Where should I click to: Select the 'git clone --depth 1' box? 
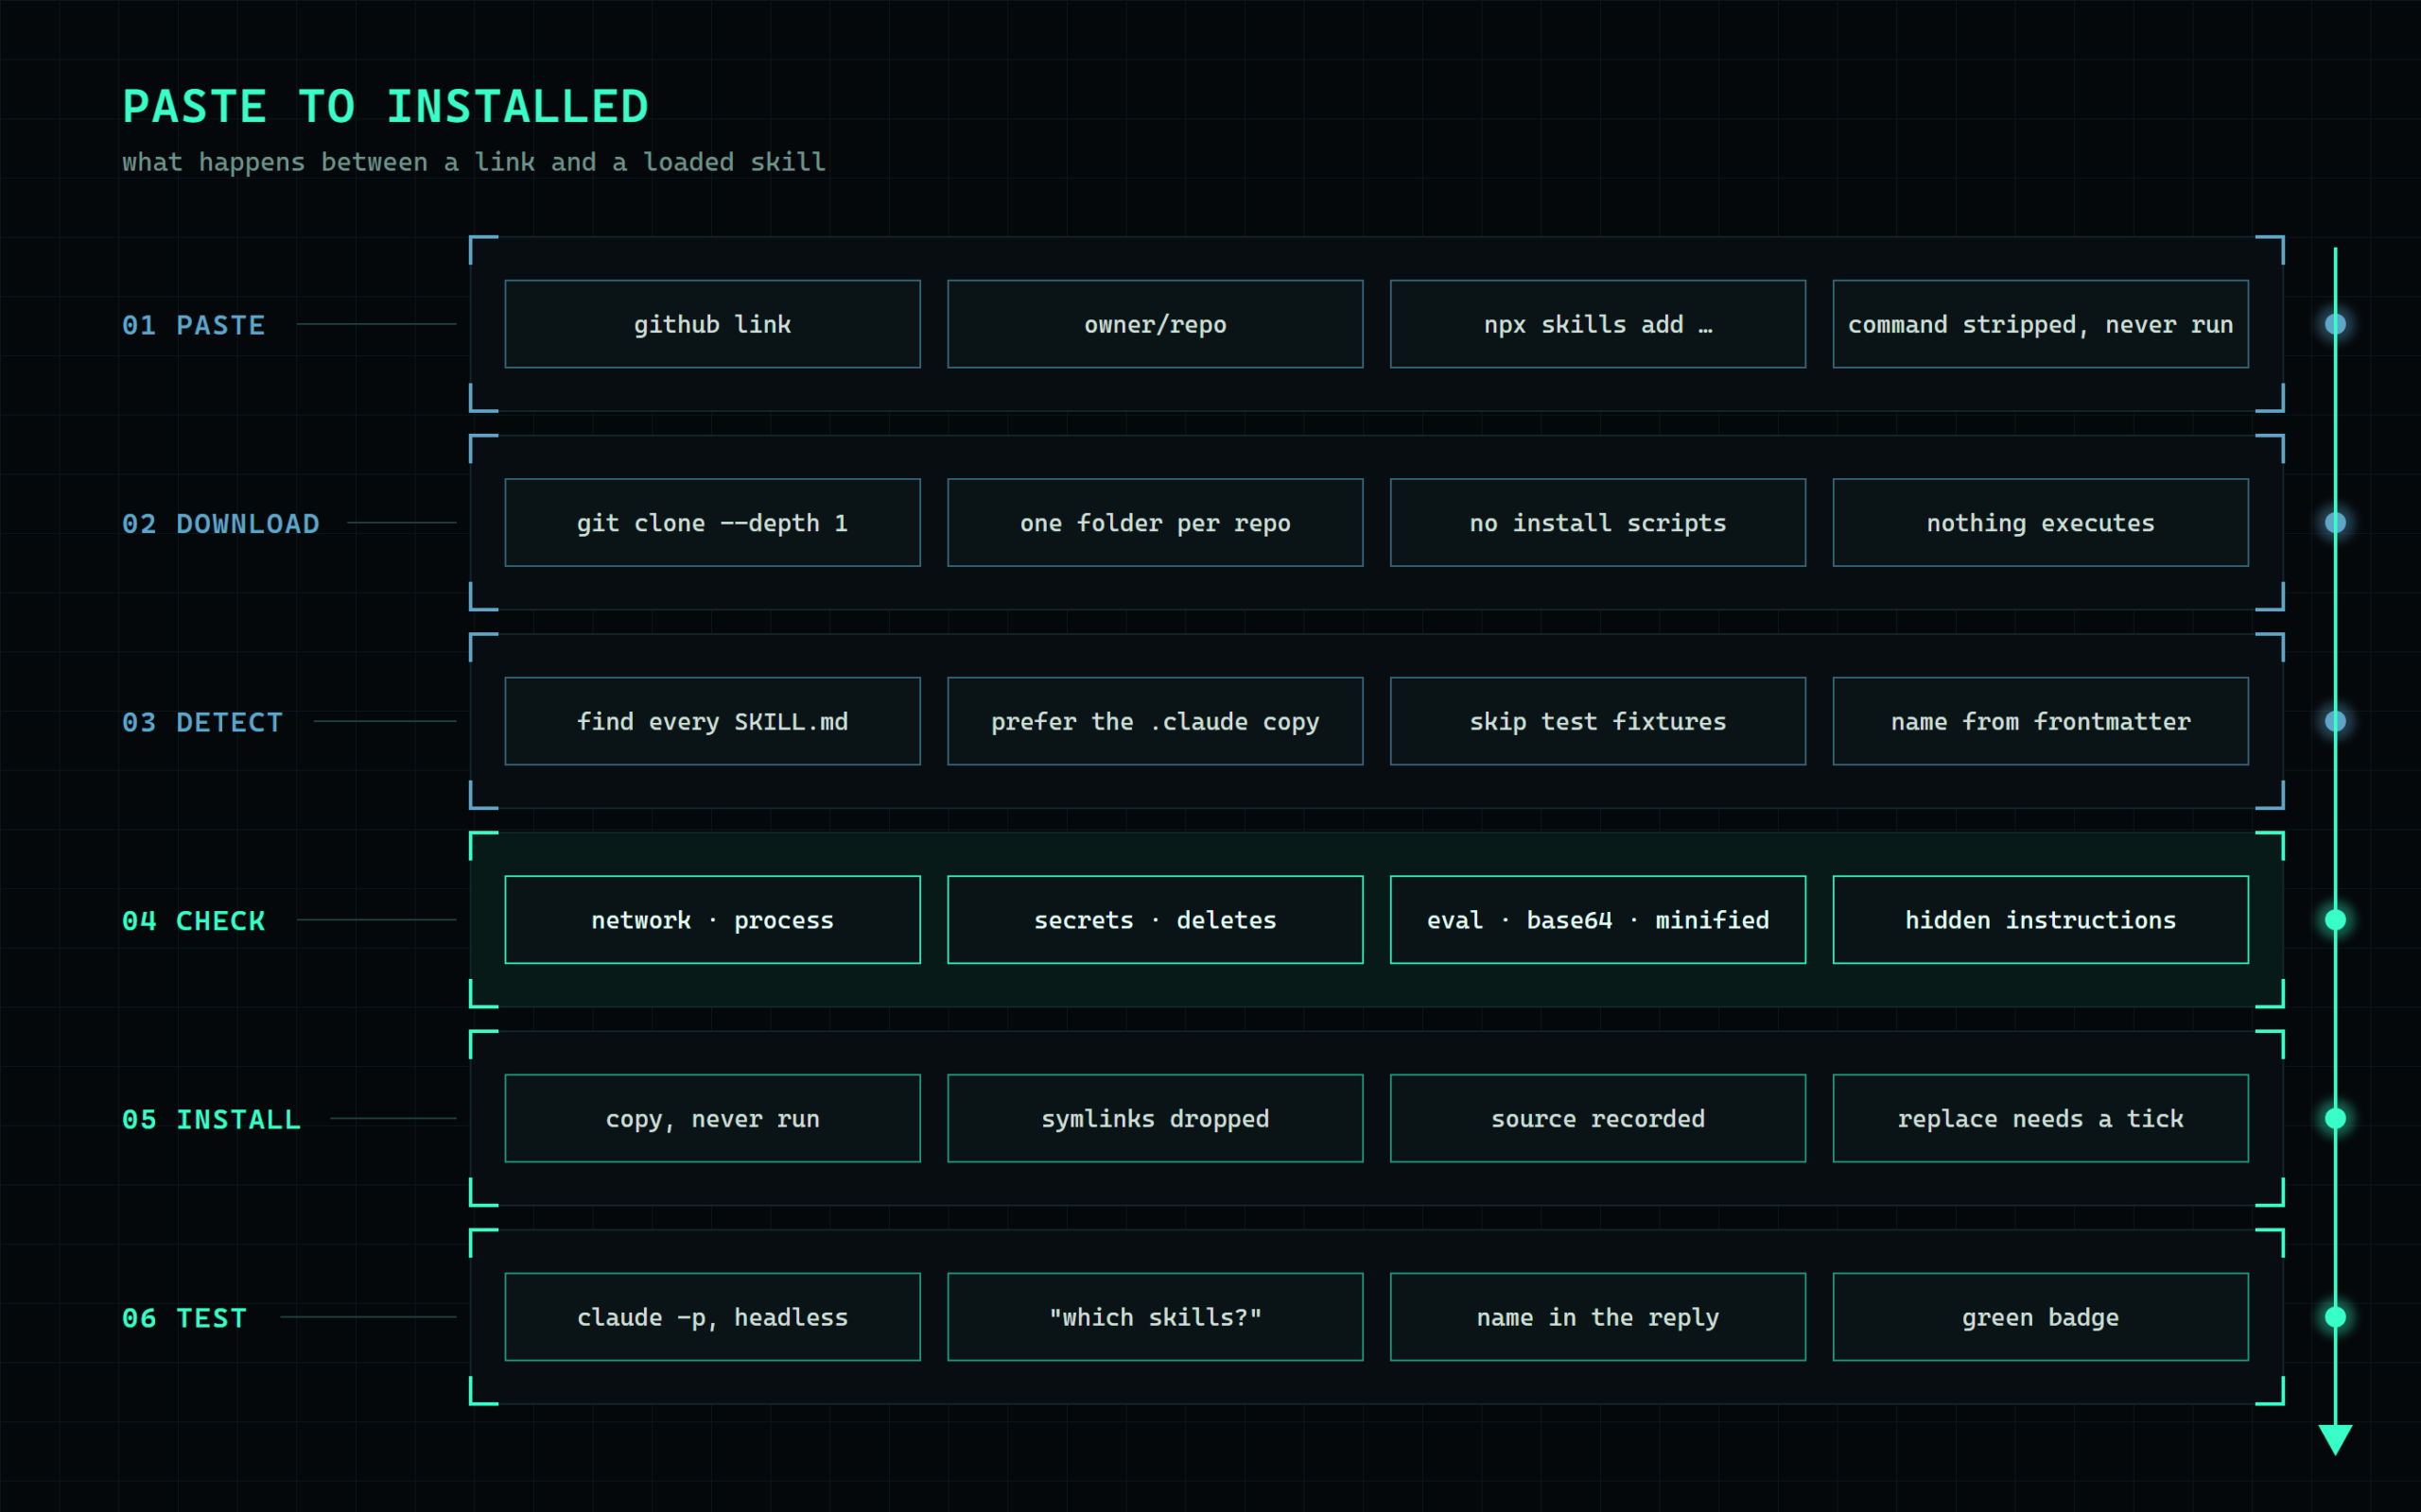[712, 523]
